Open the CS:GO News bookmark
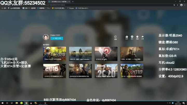This screenshot has width=187, height=105. (82, 8)
